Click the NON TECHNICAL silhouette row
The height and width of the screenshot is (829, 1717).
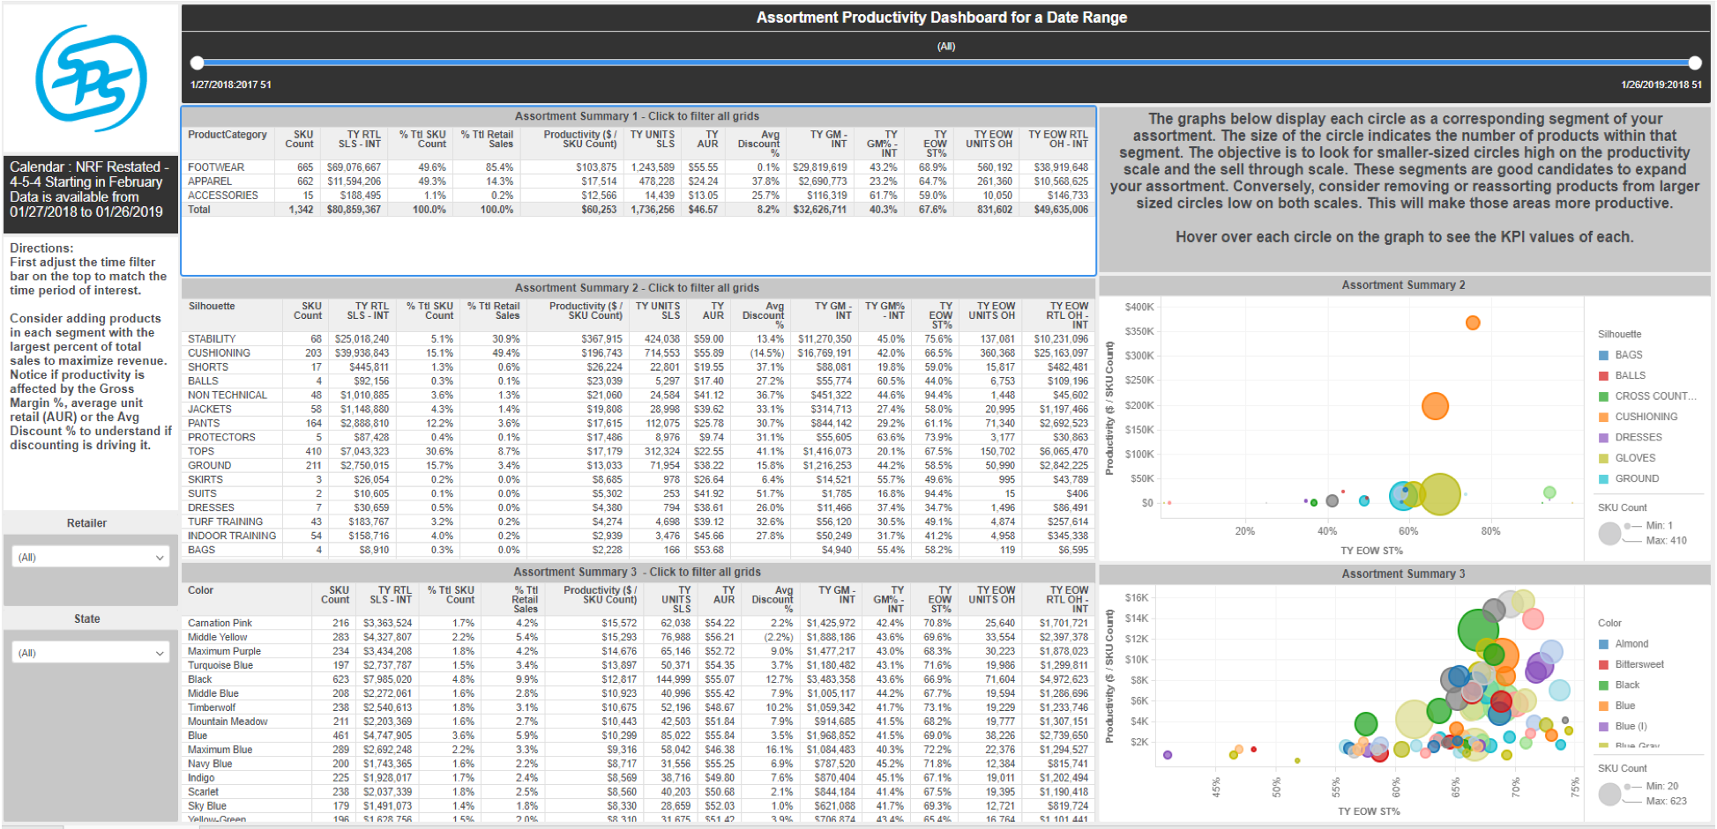pyautogui.click(x=638, y=395)
